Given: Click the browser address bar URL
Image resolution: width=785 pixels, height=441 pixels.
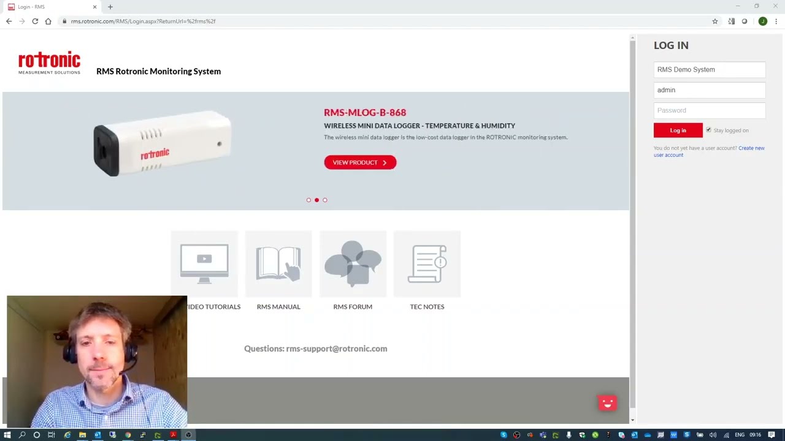Looking at the screenshot, I should 143,21.
